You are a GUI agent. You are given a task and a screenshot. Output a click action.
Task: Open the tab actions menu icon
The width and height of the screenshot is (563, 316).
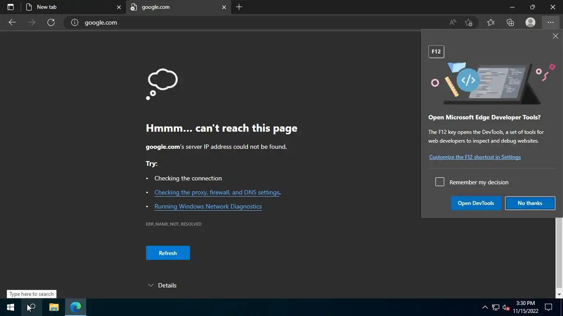(x=11, y=7)
